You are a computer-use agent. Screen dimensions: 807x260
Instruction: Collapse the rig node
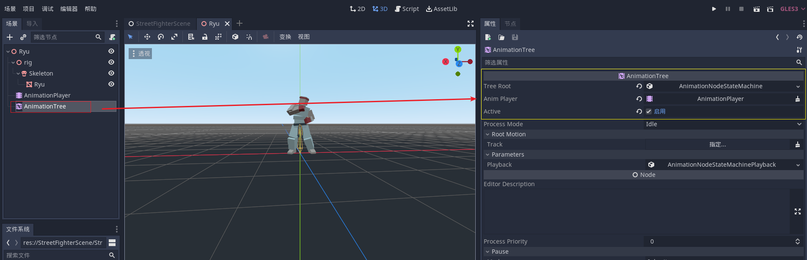(13, 62)
